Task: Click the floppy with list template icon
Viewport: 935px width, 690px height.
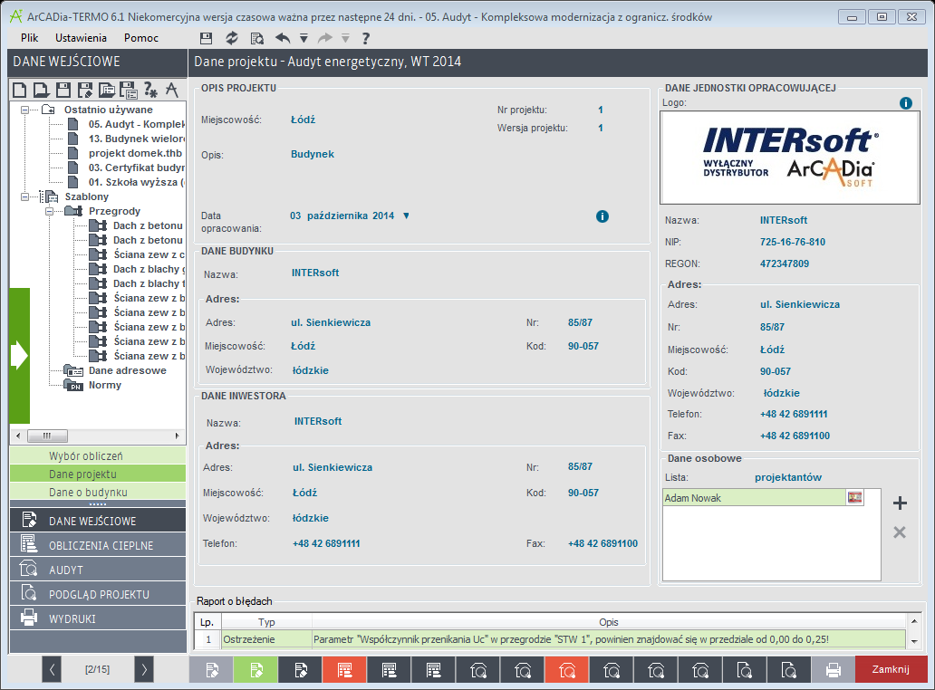Action: click(x=129, y=90)
